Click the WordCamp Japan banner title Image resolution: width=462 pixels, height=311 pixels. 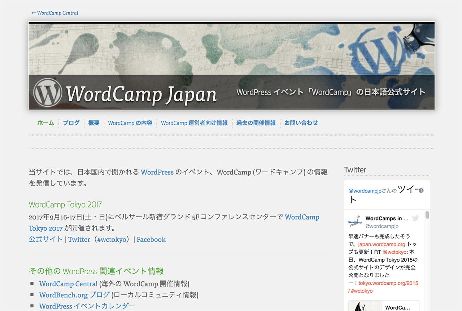point(141,94)
